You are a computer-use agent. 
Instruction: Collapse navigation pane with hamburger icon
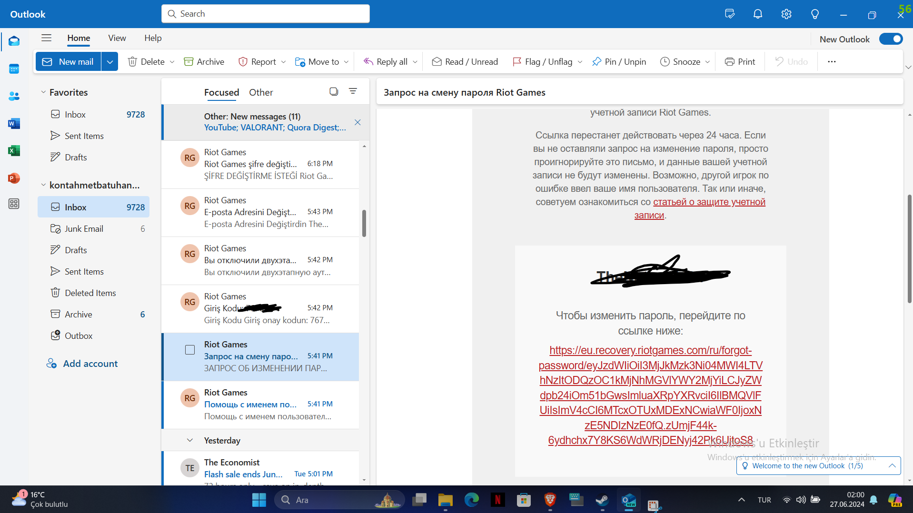(x=46, y=38)
